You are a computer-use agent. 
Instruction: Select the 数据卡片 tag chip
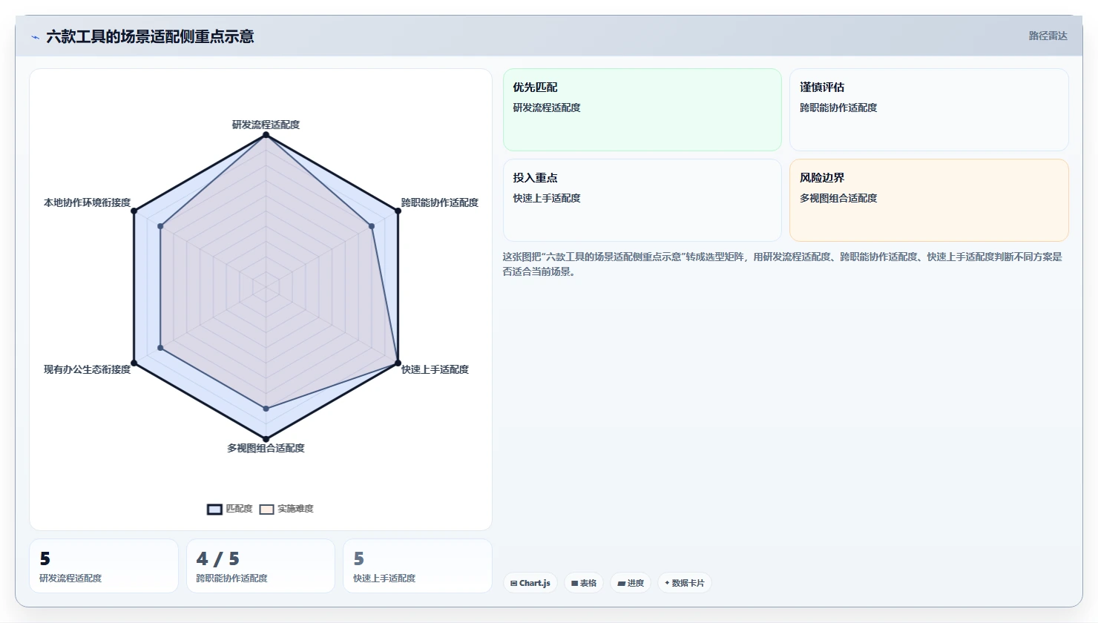click(685, 583)
